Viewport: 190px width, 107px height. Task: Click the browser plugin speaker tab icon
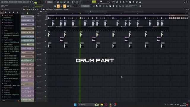pyautogui.click(x=9, y=12)
